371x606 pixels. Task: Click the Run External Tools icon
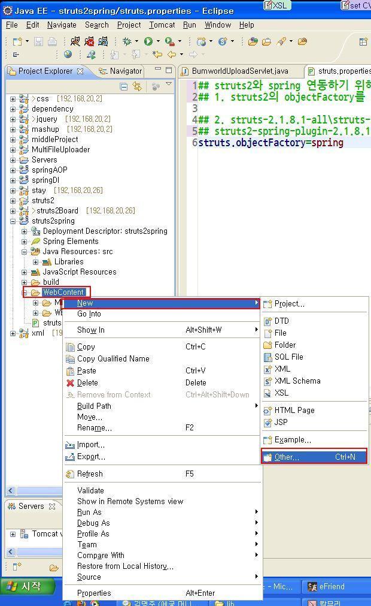pyautogui.click(x=169, y=41)
